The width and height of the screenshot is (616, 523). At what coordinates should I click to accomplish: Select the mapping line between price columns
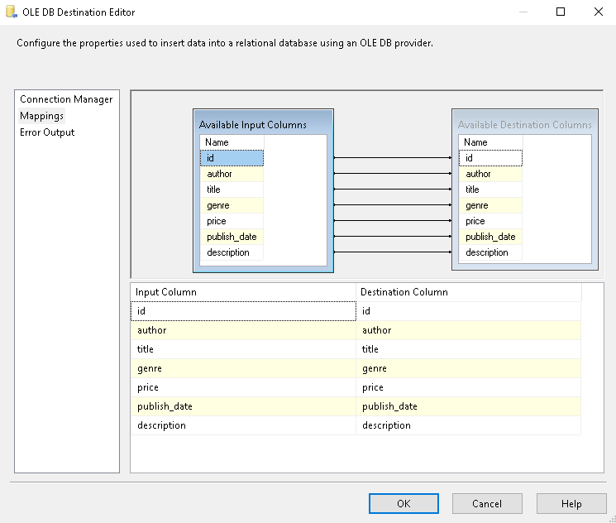(393, 221)
